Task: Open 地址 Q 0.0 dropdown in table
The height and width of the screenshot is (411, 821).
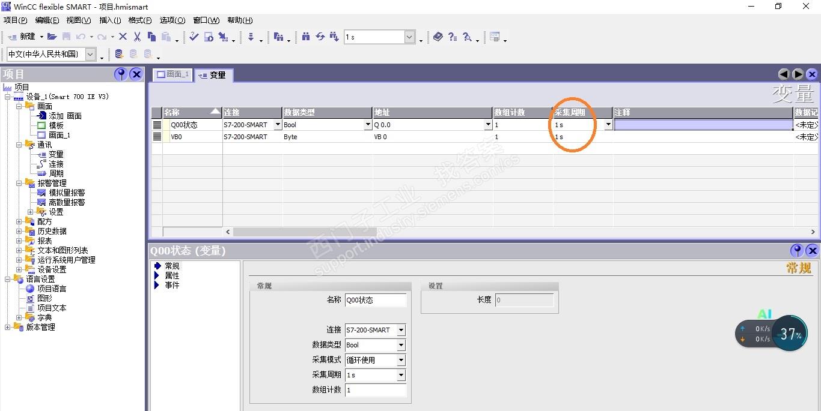Action: point(488,125)
